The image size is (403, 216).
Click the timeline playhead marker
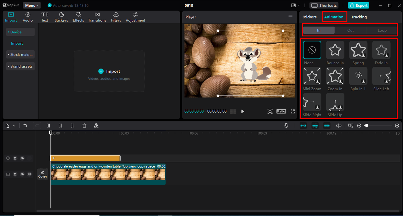51,133
